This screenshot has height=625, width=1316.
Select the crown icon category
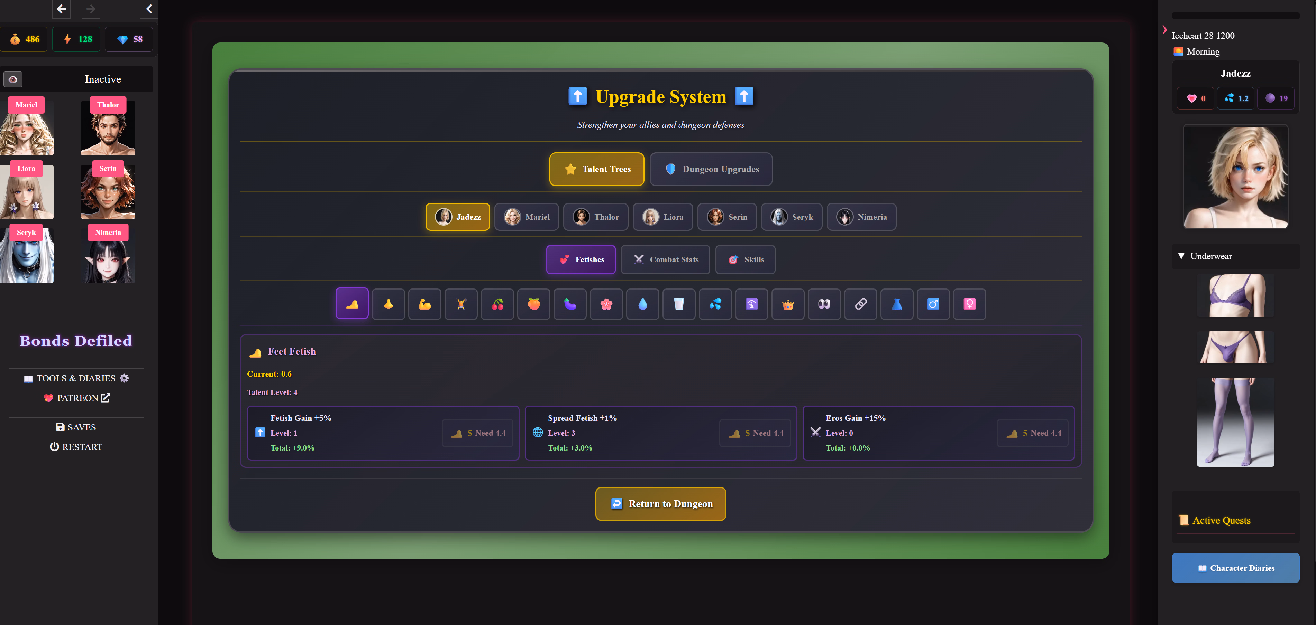[788, 304]
